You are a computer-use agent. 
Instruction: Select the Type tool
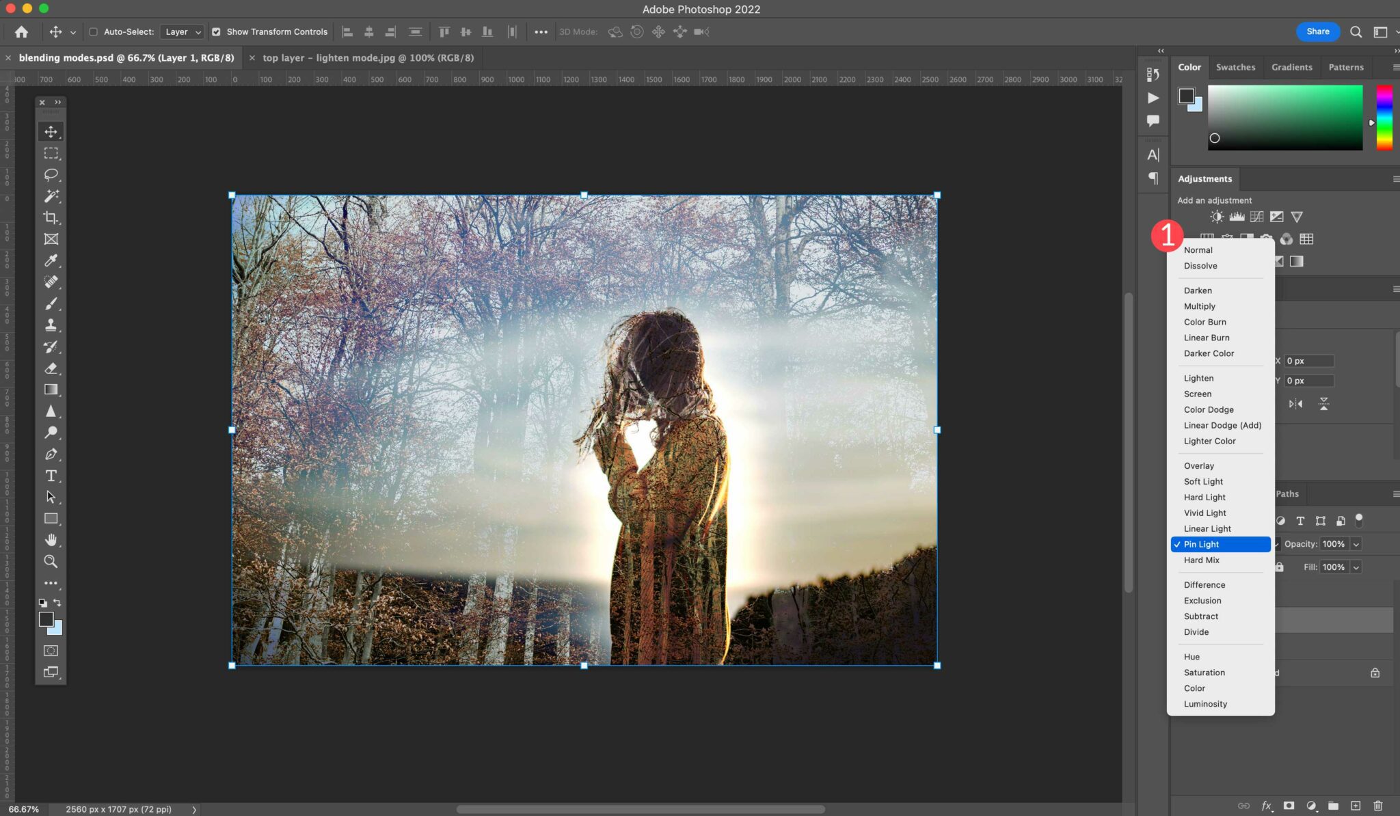51,475
